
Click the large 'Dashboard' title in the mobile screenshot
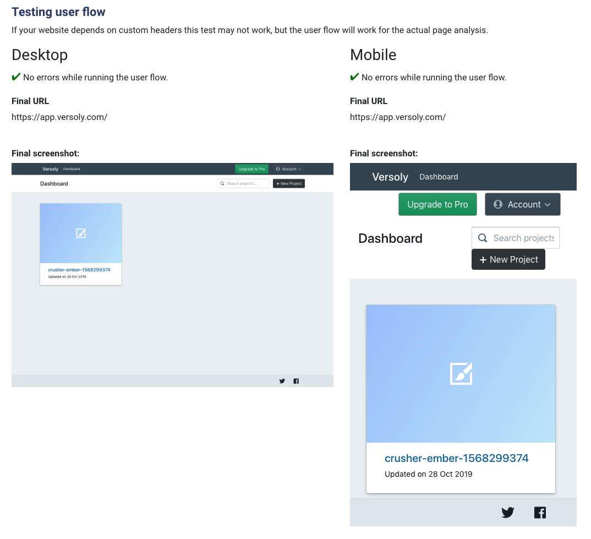[x=390, y=238]
